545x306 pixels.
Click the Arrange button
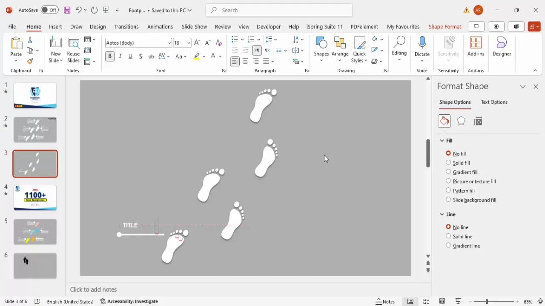[340, 49]
